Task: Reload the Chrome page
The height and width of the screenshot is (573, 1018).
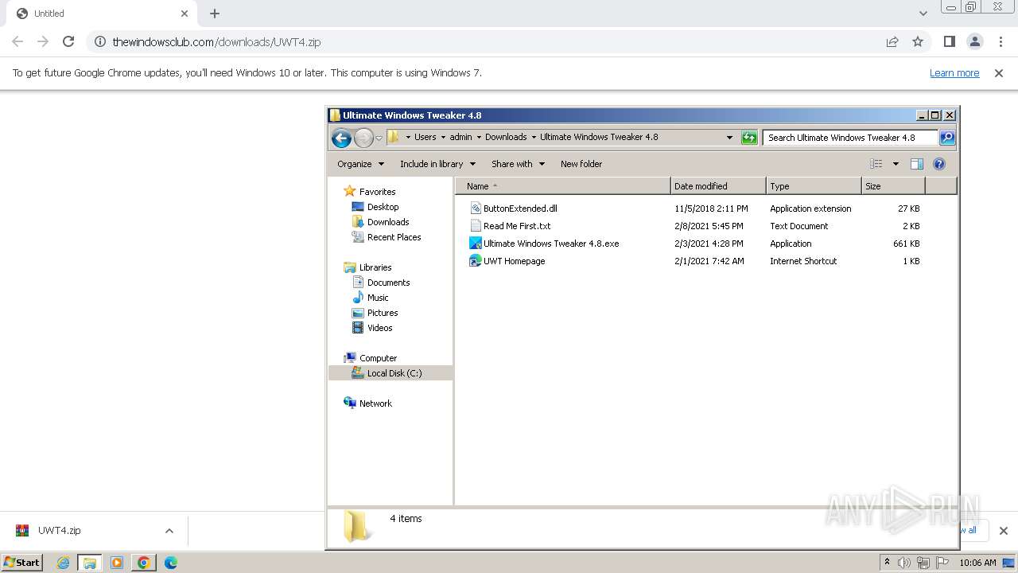Action: (x=68, y=41)
